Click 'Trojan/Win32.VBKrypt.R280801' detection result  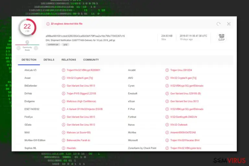coord(83,70)
